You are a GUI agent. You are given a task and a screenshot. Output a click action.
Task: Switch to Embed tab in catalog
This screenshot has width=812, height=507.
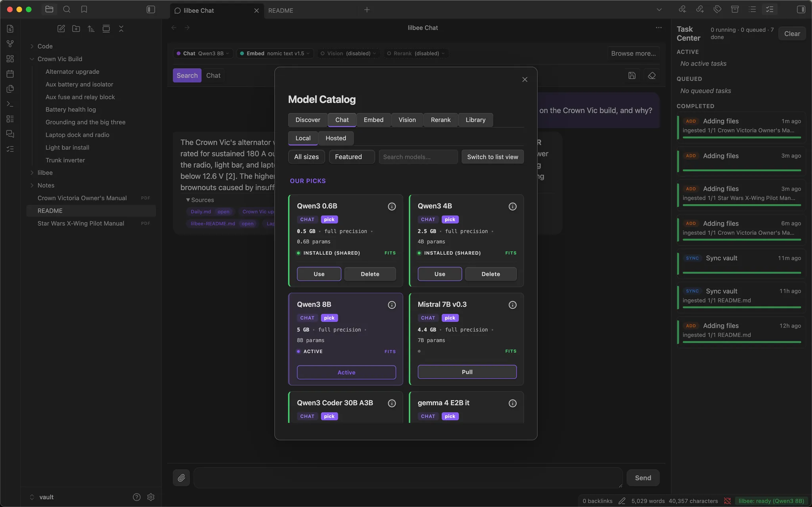tap(373, 120)
